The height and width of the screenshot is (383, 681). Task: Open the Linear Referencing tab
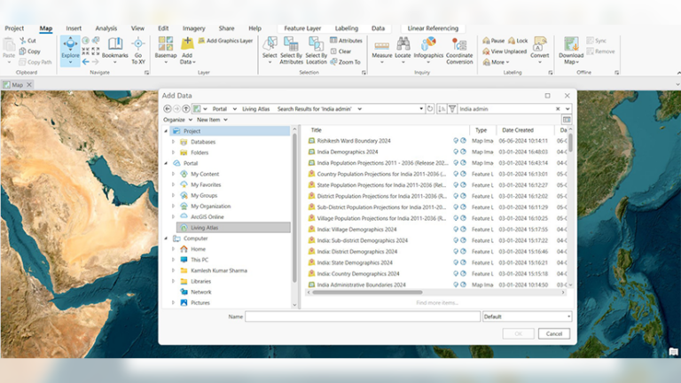[433, 28]
